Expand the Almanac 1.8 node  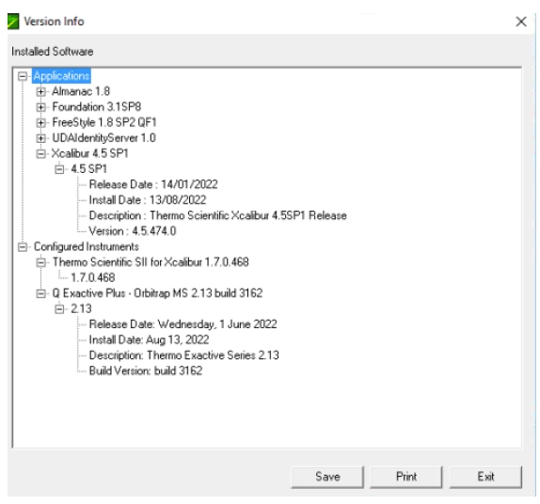point(40,91)
